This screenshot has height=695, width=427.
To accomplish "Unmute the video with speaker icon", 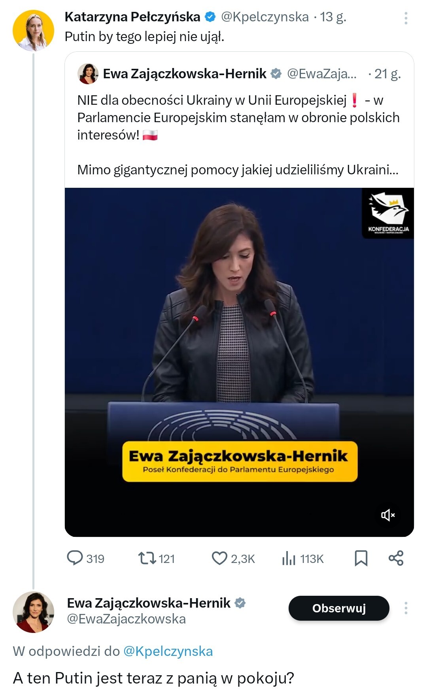I will point(388,515).
